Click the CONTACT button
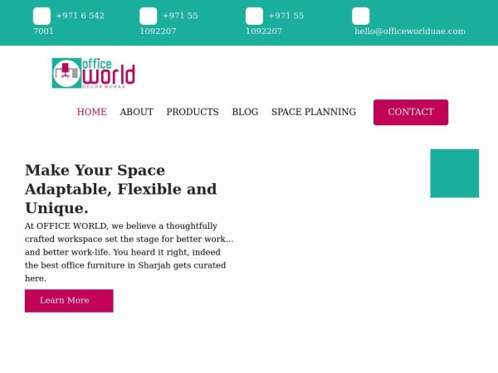This screenshot has width=498, height=373. point(411,112)
